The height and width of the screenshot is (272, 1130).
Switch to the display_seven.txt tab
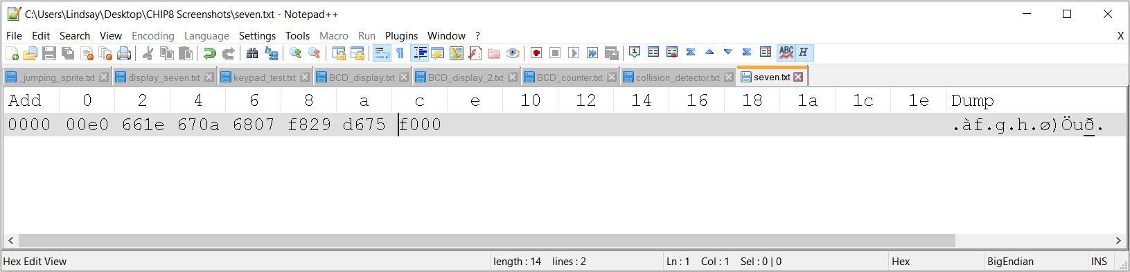tap(164, 78)
